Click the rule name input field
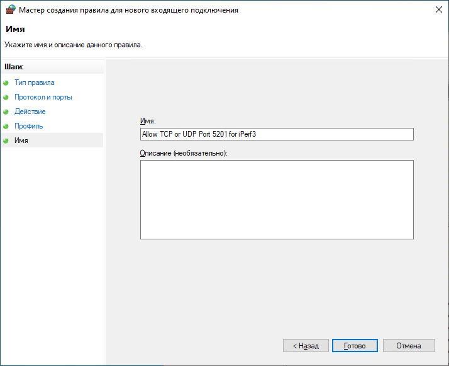449x366 pixels. pyautogui.click(x=276, y=134)
